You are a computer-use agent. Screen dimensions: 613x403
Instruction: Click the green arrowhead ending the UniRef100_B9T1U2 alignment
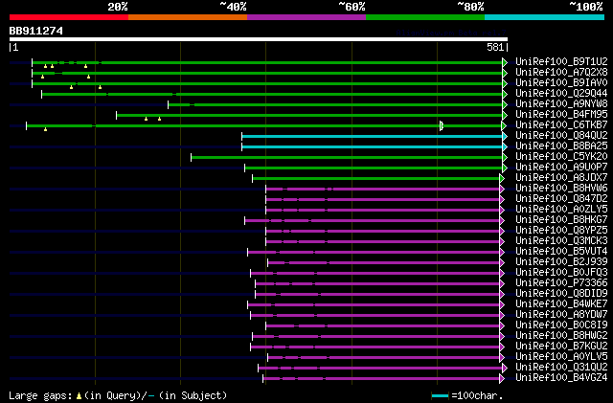[x=505, y=62]
